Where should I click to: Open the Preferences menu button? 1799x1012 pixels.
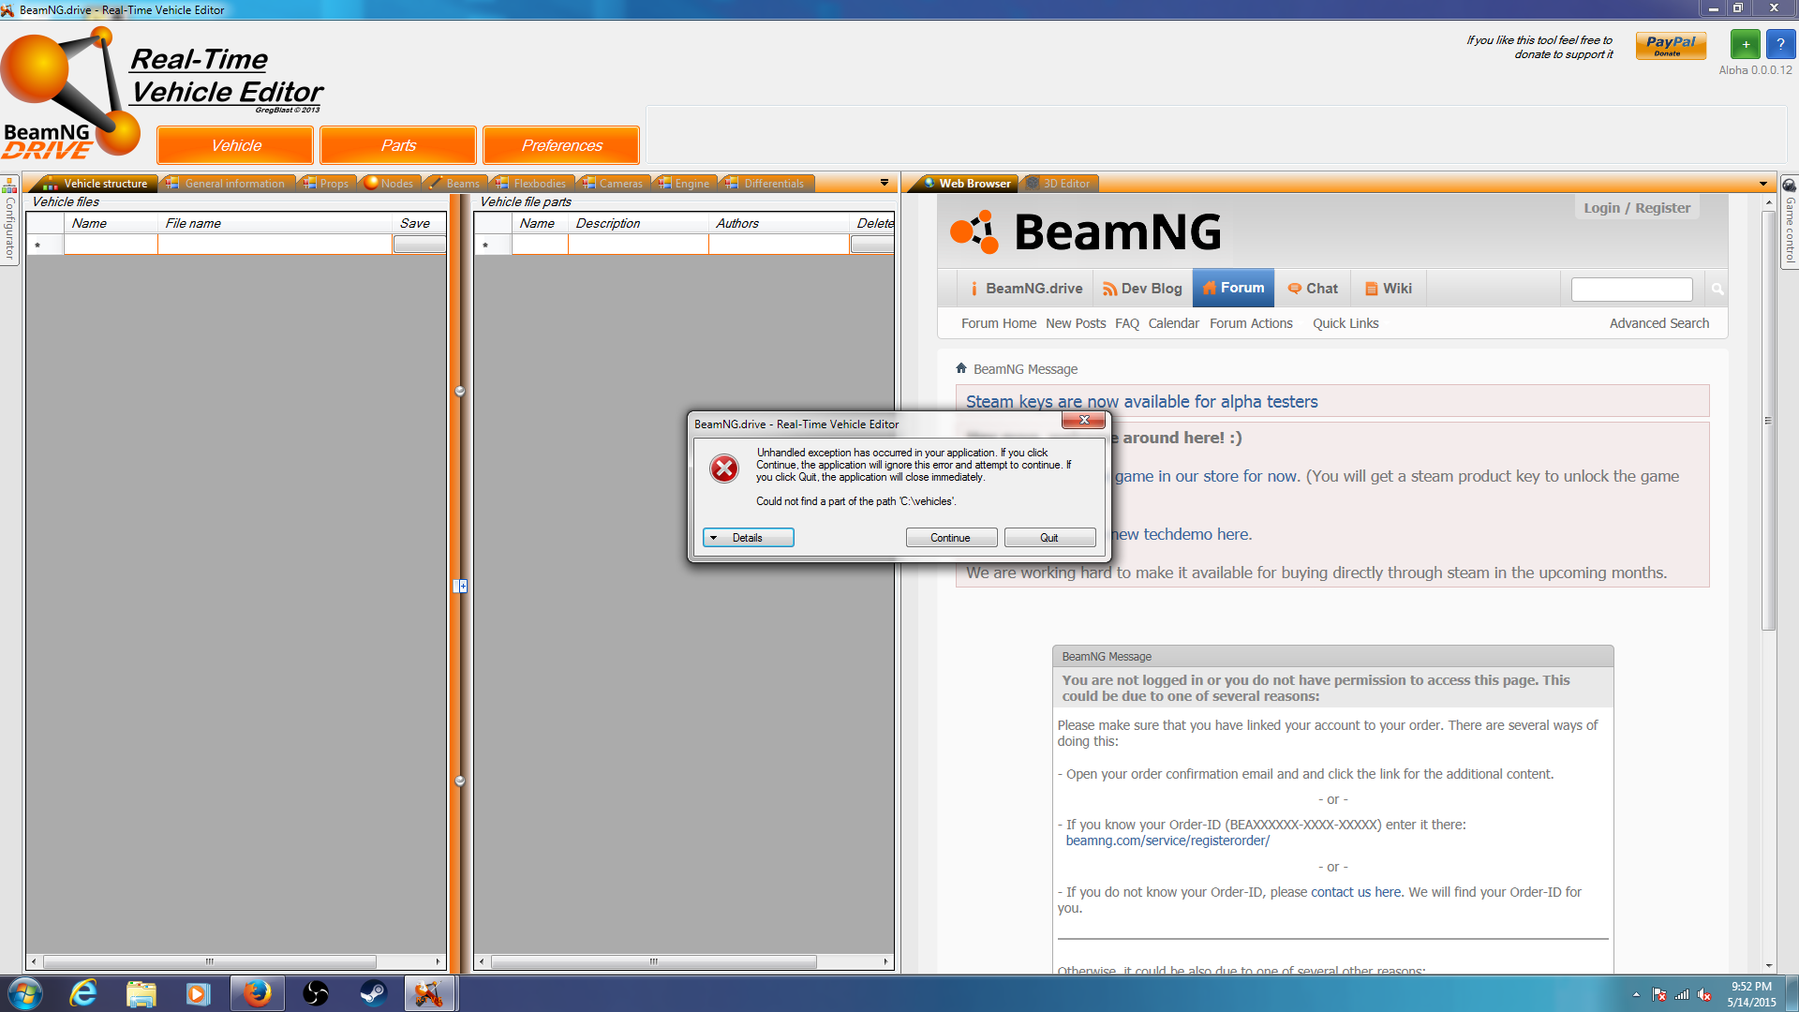coord(561,145)
